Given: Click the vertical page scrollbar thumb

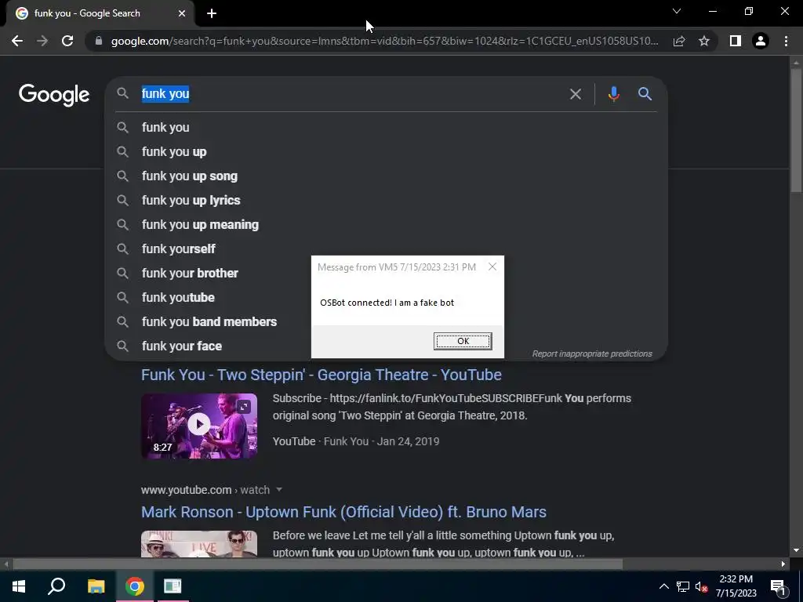Looking at the screenshot, I should coord(796,131).
